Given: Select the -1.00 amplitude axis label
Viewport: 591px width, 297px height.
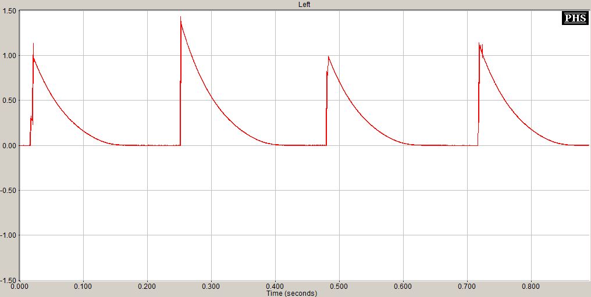Looking at the screenshot, I should tap(8, 235).
